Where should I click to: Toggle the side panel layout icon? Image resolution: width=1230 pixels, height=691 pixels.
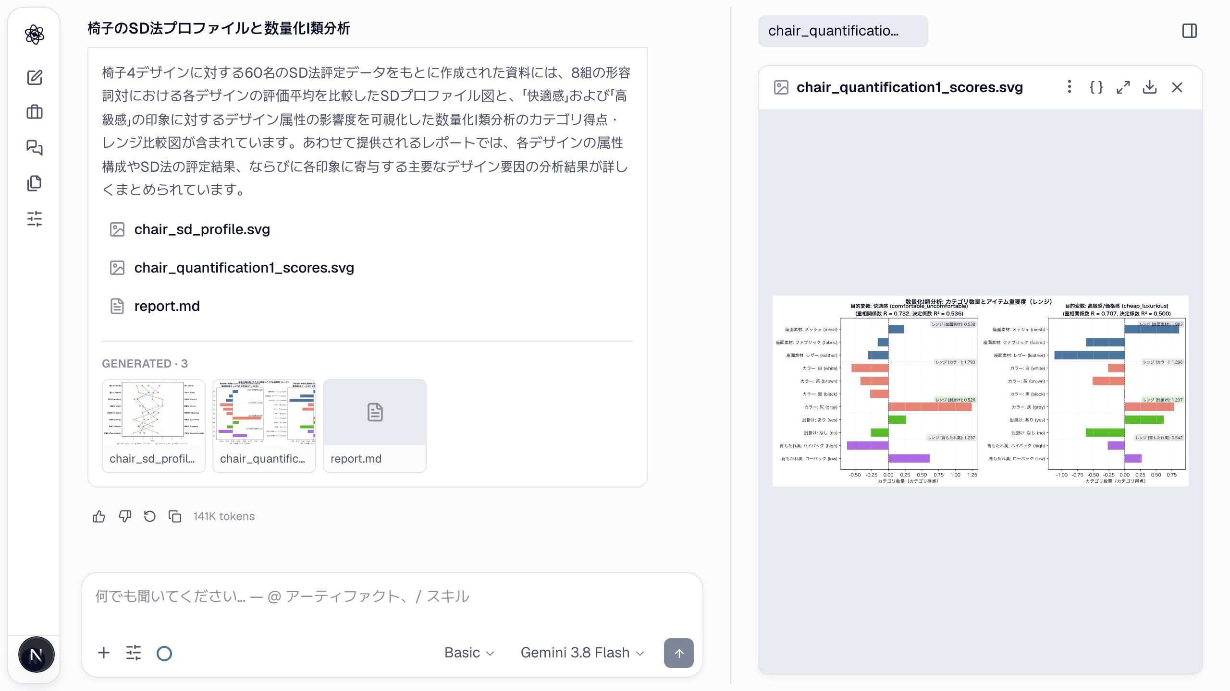pyautogui.click(x=1190, y=31)
